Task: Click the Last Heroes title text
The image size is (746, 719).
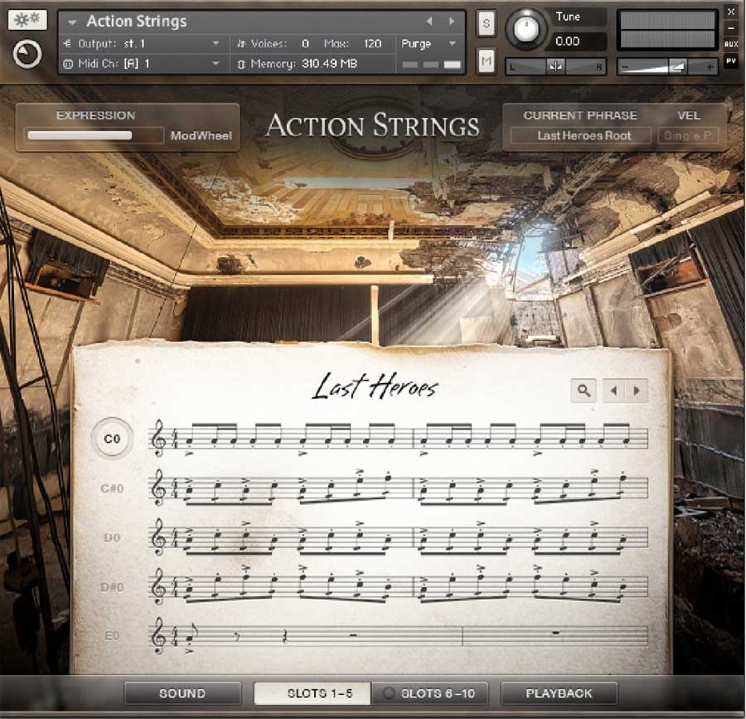Action: 375,386
